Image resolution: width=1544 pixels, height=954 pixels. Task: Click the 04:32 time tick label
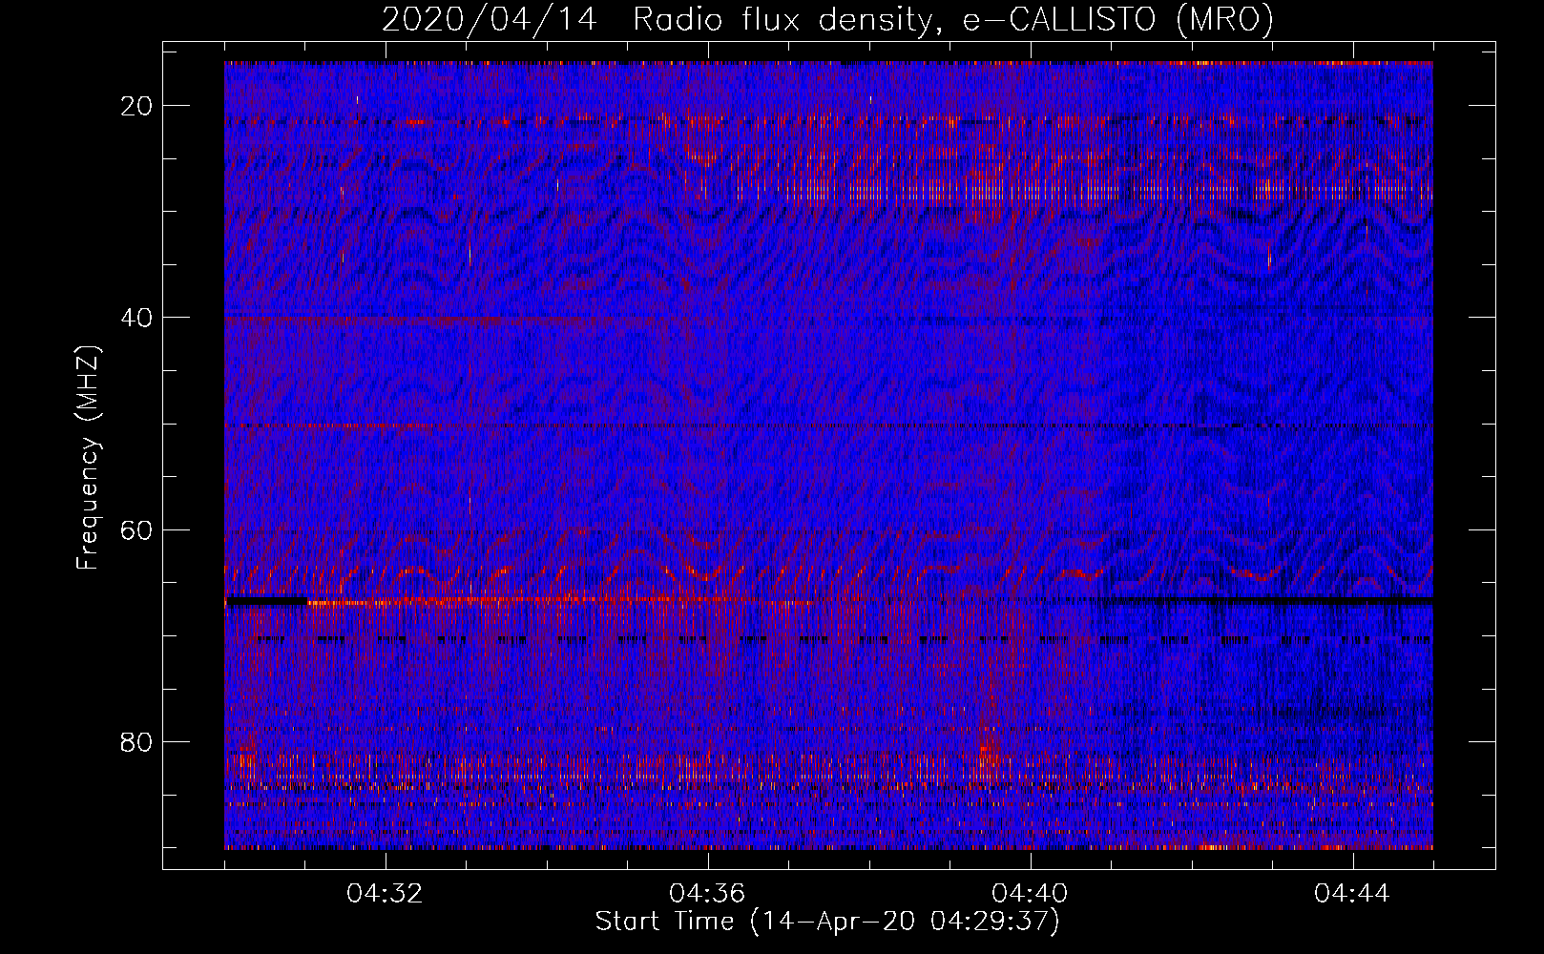point(386,894)
